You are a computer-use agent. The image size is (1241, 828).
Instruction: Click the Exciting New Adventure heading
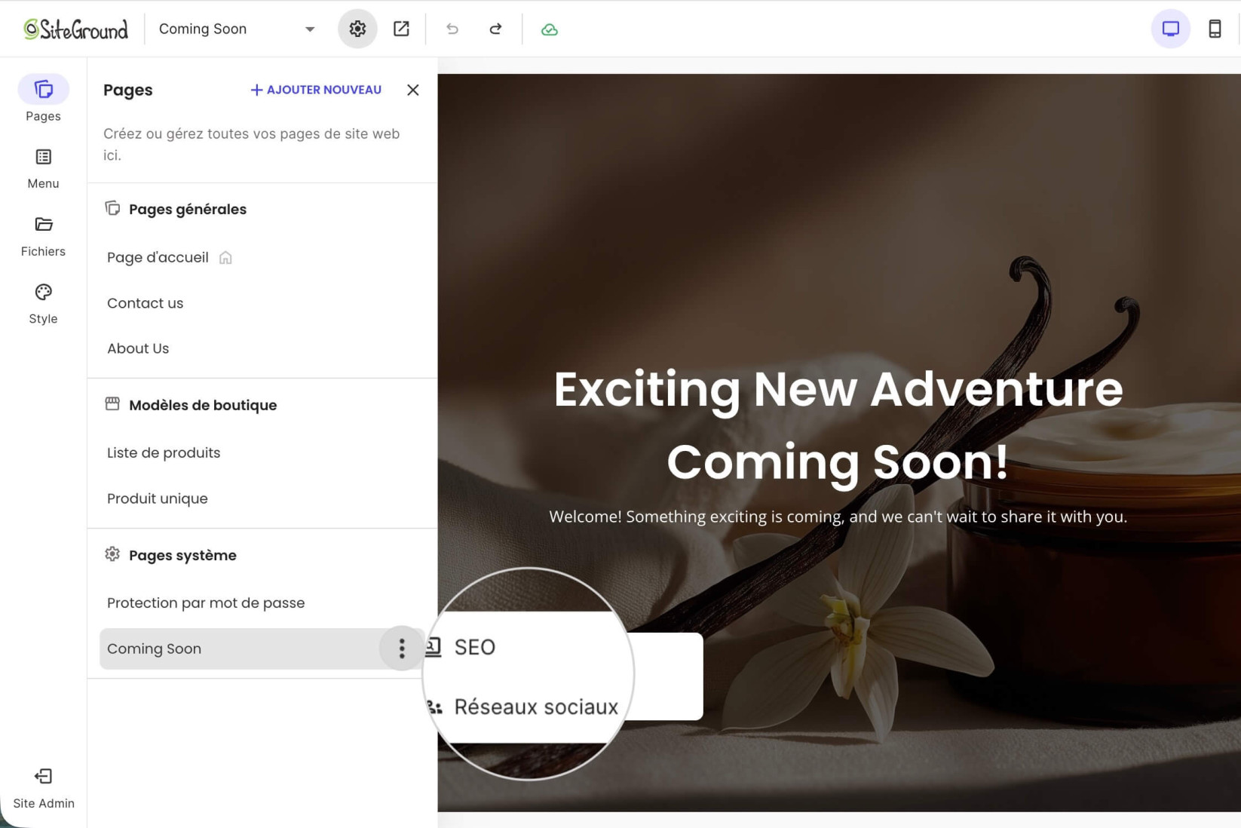point(838,425)
